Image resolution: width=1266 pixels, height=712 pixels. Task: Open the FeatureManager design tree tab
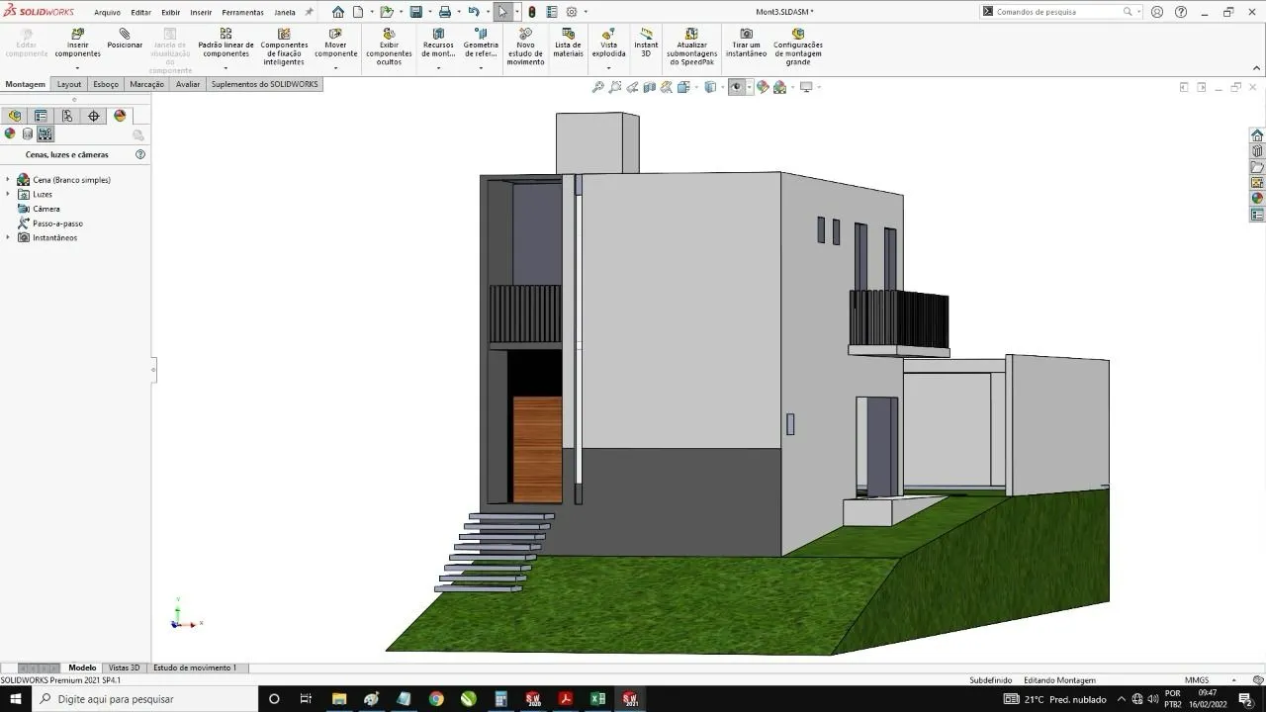point(15,116)
